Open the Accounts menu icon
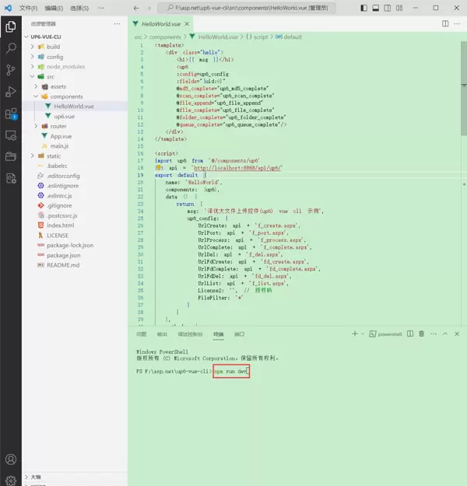Image resolution: width=467 pixels, height=486 pixels. [11, 460]
